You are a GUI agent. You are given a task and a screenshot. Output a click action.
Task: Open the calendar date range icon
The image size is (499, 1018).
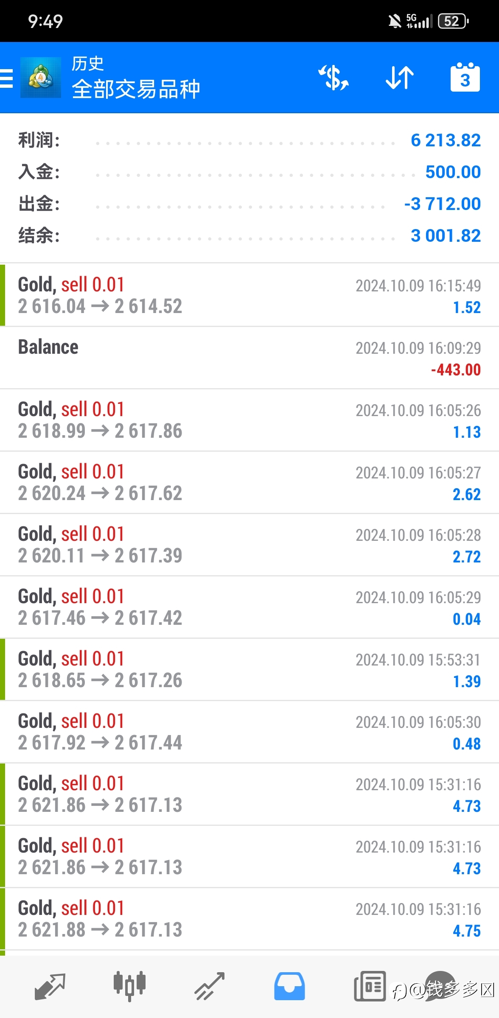pos(465,78)
